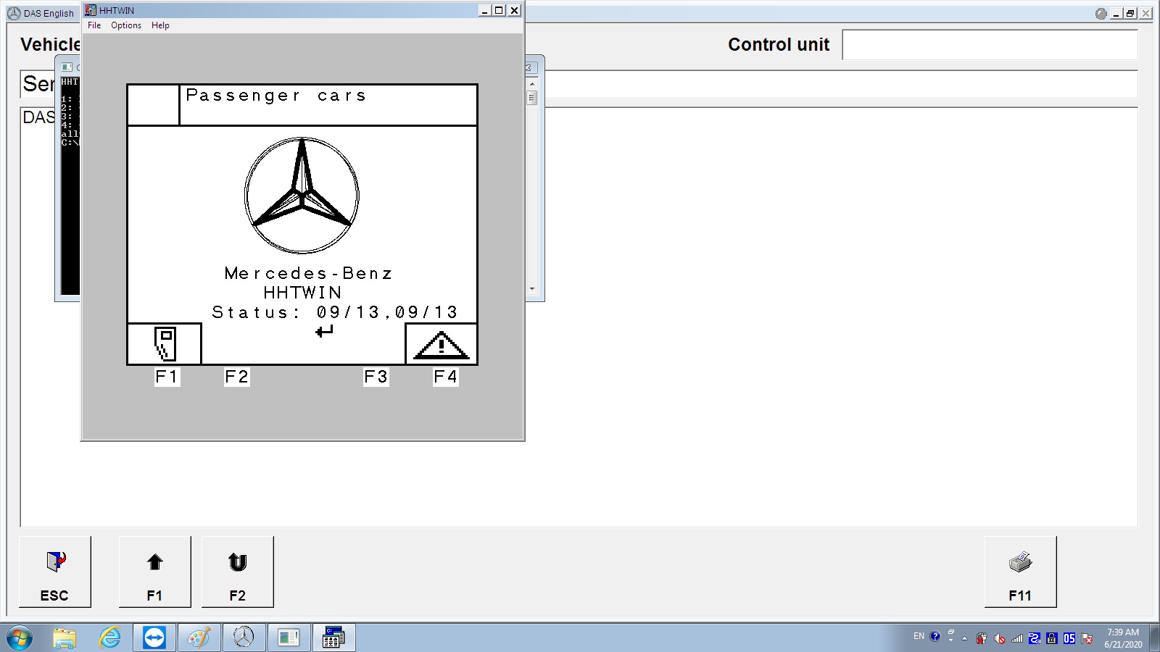Viewport: 1160px width, 652px height.
Task: Open Paint from the taskbar
Action: (199, 638)
